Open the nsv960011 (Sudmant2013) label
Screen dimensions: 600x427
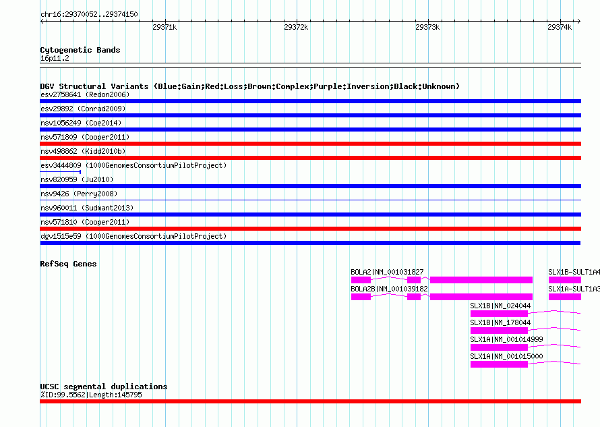(x=87, y=208)
